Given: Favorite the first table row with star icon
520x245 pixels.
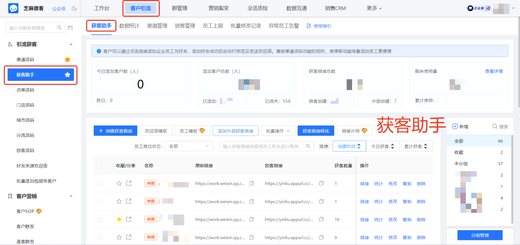Looking at the screenshot, I should (119, 183).
